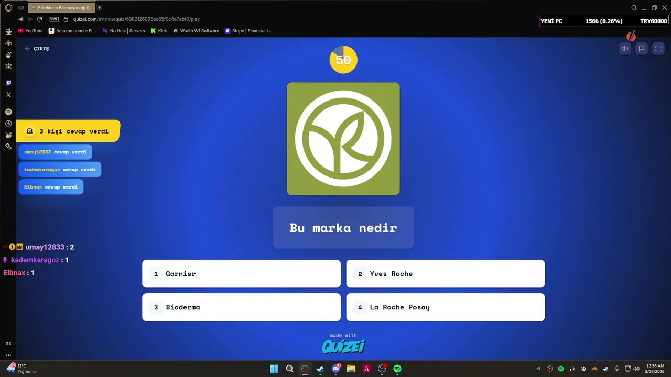Click the browser search magnifier icon in the title bar

(634, 8)
